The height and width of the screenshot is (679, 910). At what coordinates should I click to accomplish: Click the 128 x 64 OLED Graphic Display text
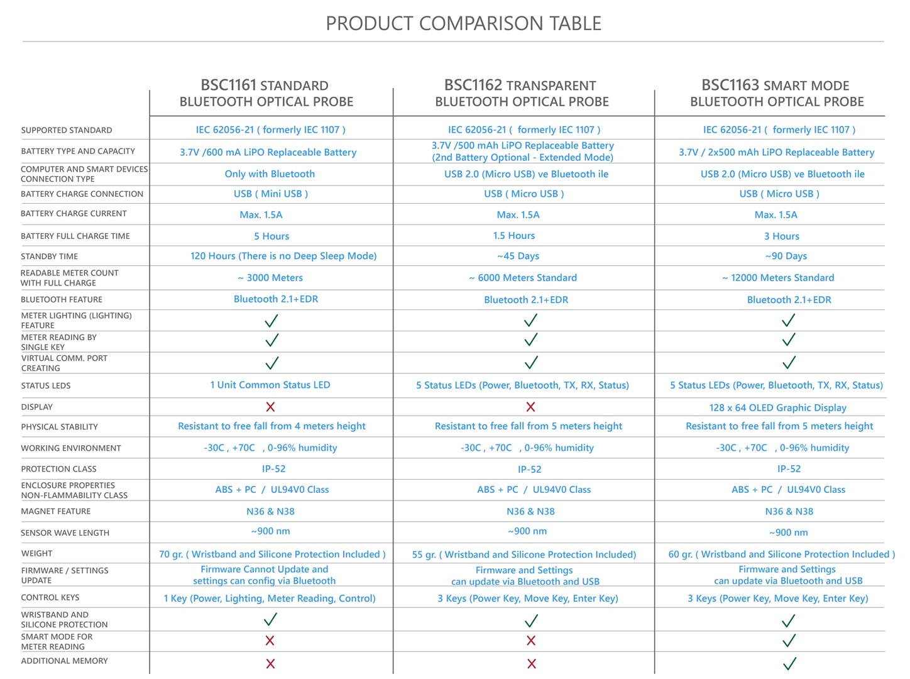[x=778, y=407]
